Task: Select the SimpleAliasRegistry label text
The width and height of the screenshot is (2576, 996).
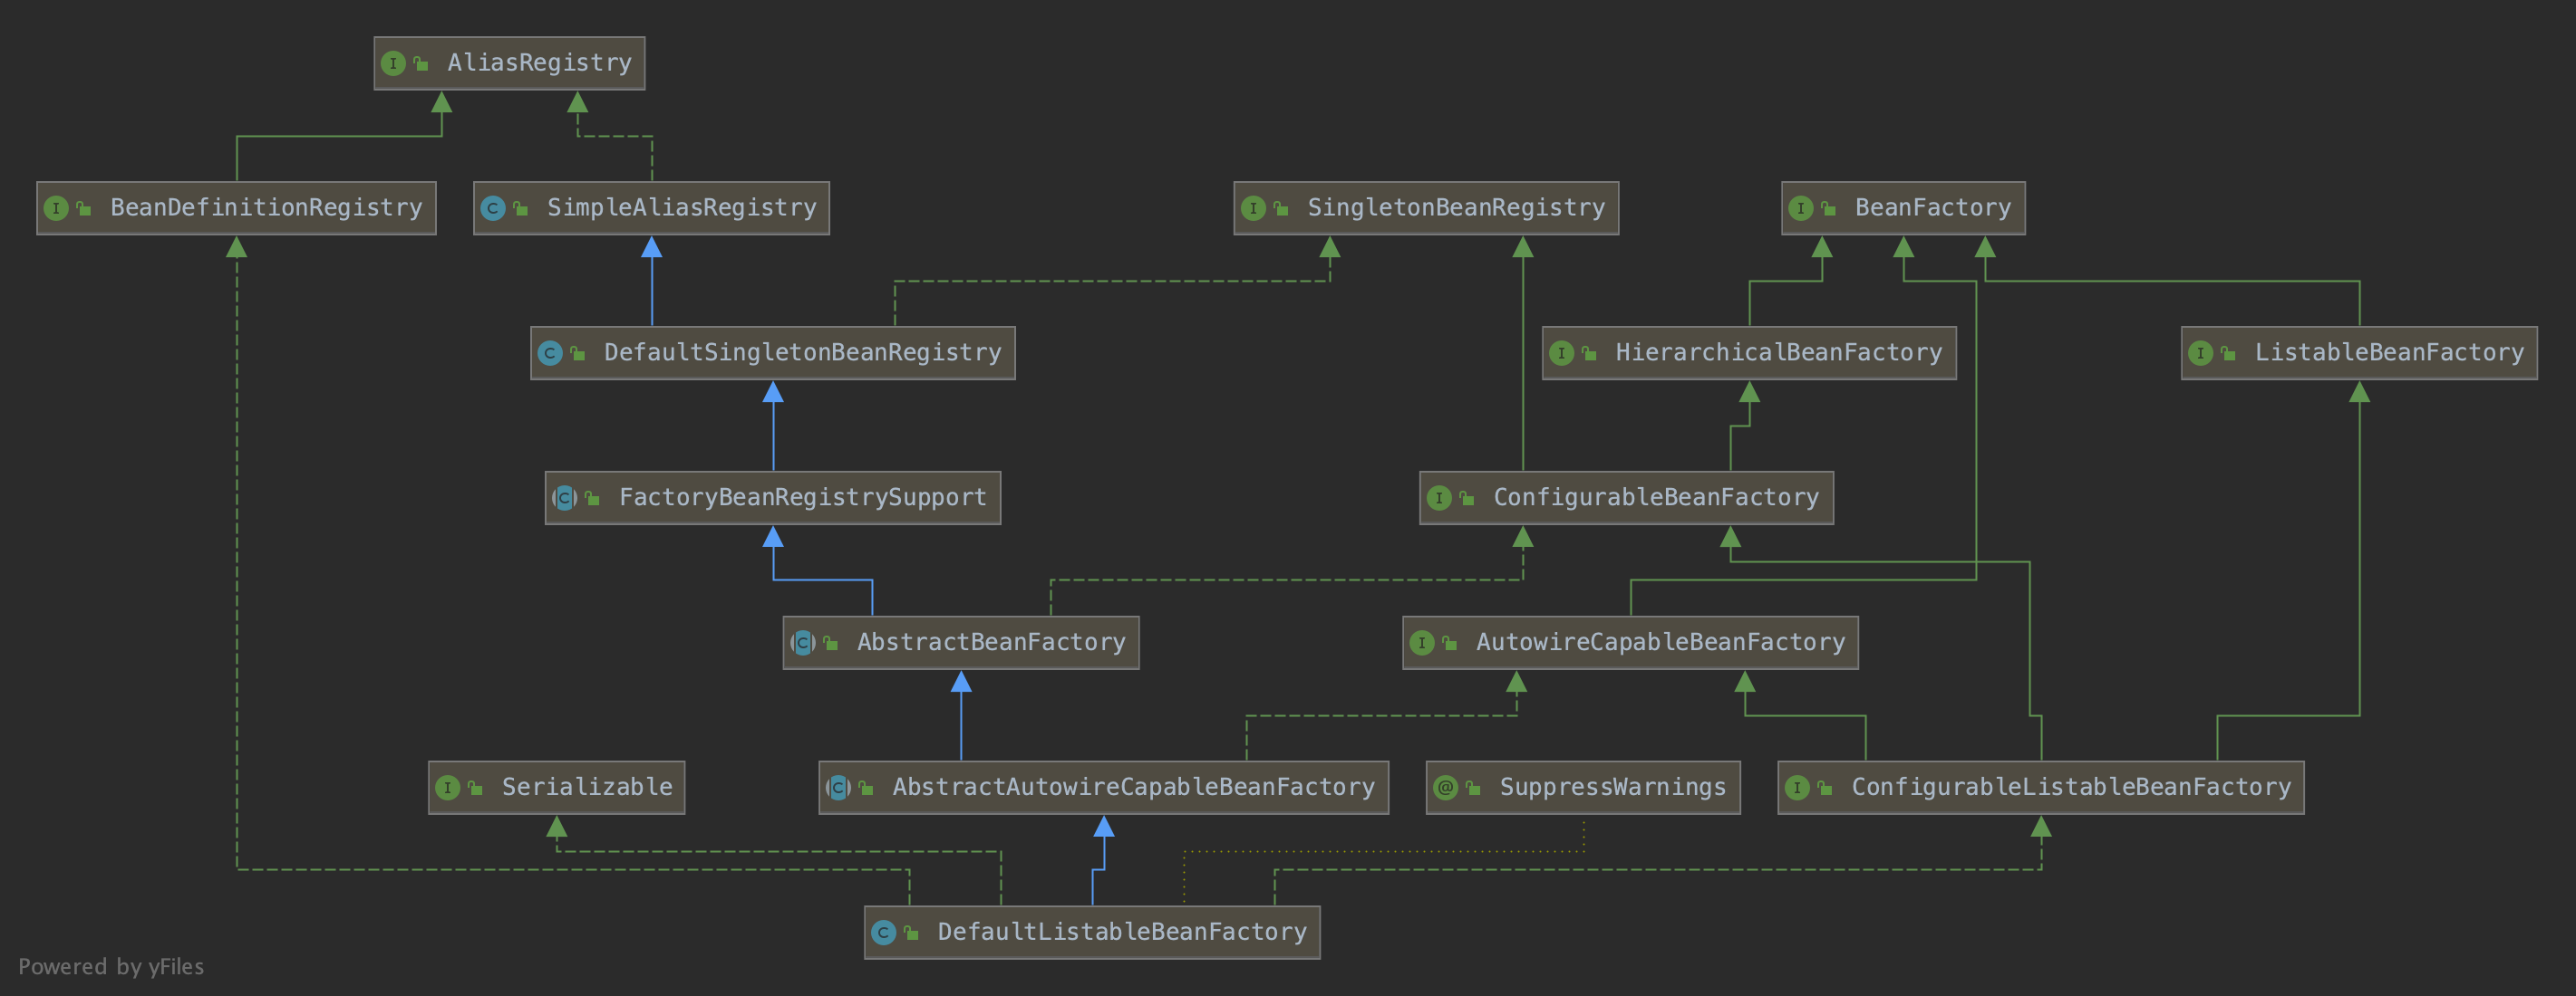Action: coord(681,207)
